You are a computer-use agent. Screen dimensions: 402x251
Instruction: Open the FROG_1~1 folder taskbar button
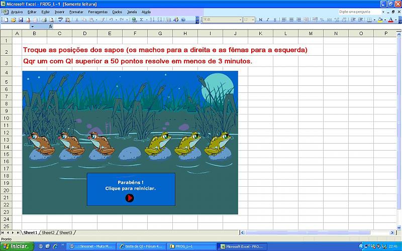191,246
